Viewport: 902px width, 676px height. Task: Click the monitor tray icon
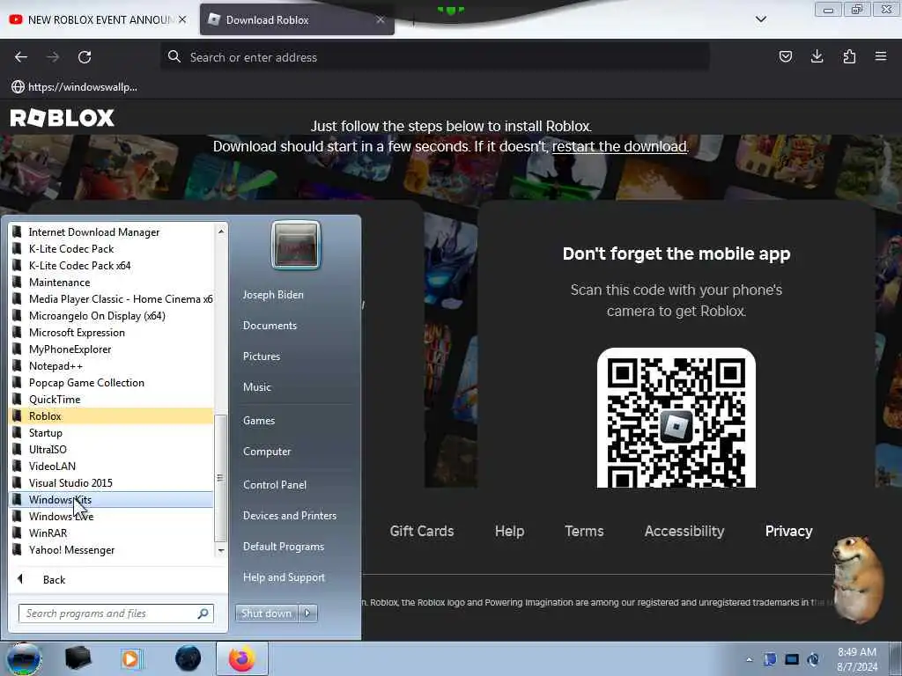(792, 659)
